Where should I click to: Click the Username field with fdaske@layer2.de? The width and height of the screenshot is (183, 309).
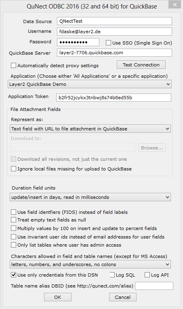(114, 32)
